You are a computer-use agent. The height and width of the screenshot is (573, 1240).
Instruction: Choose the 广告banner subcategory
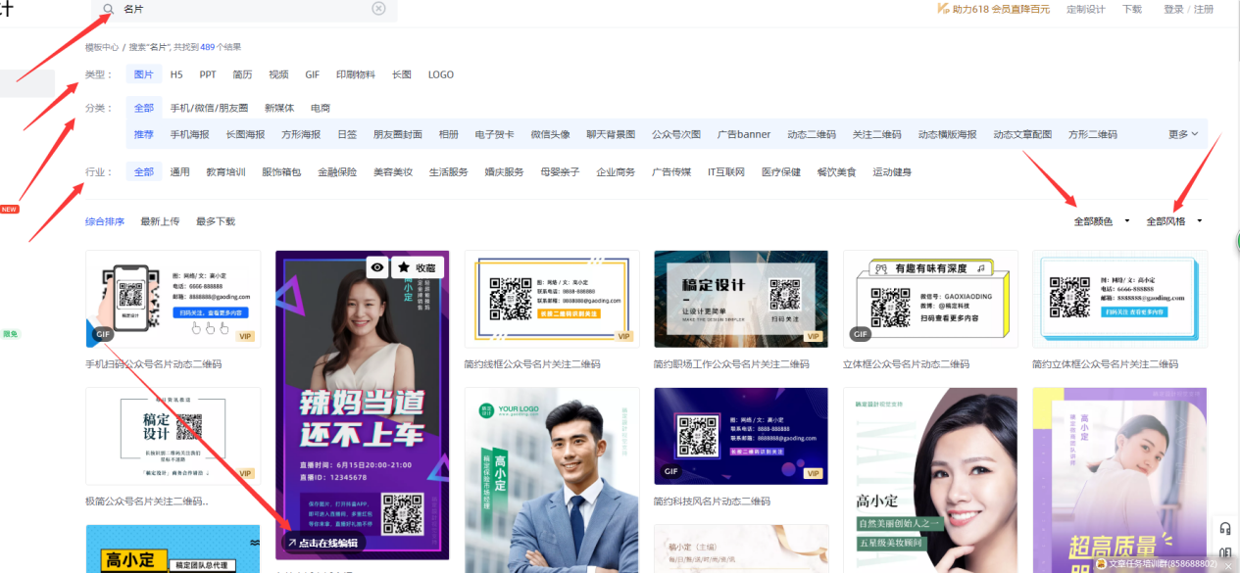[x=744, y=134]
